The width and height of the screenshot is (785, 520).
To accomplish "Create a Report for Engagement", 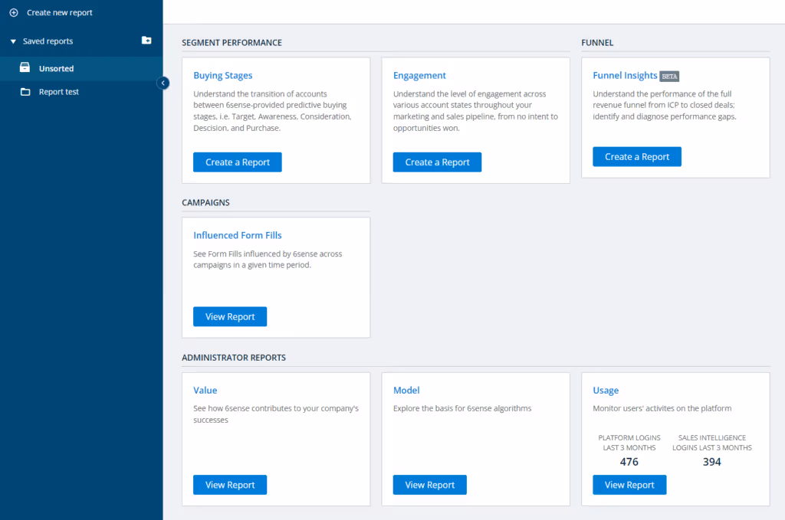I will [437, 162].
